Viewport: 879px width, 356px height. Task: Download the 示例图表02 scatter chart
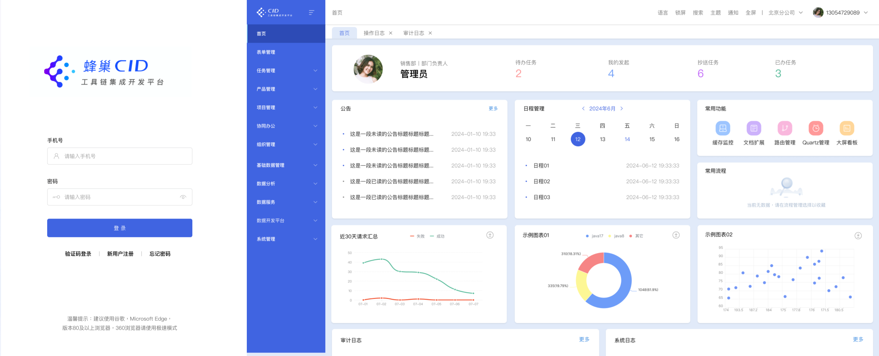coord(858,236)
